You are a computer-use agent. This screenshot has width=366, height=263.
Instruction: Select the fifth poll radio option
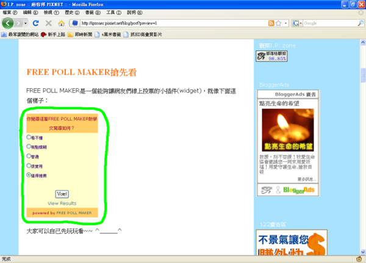pos(29,175)
